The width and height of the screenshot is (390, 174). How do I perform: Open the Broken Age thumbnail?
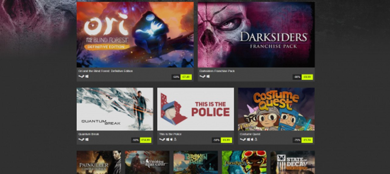tap(196, 162)
